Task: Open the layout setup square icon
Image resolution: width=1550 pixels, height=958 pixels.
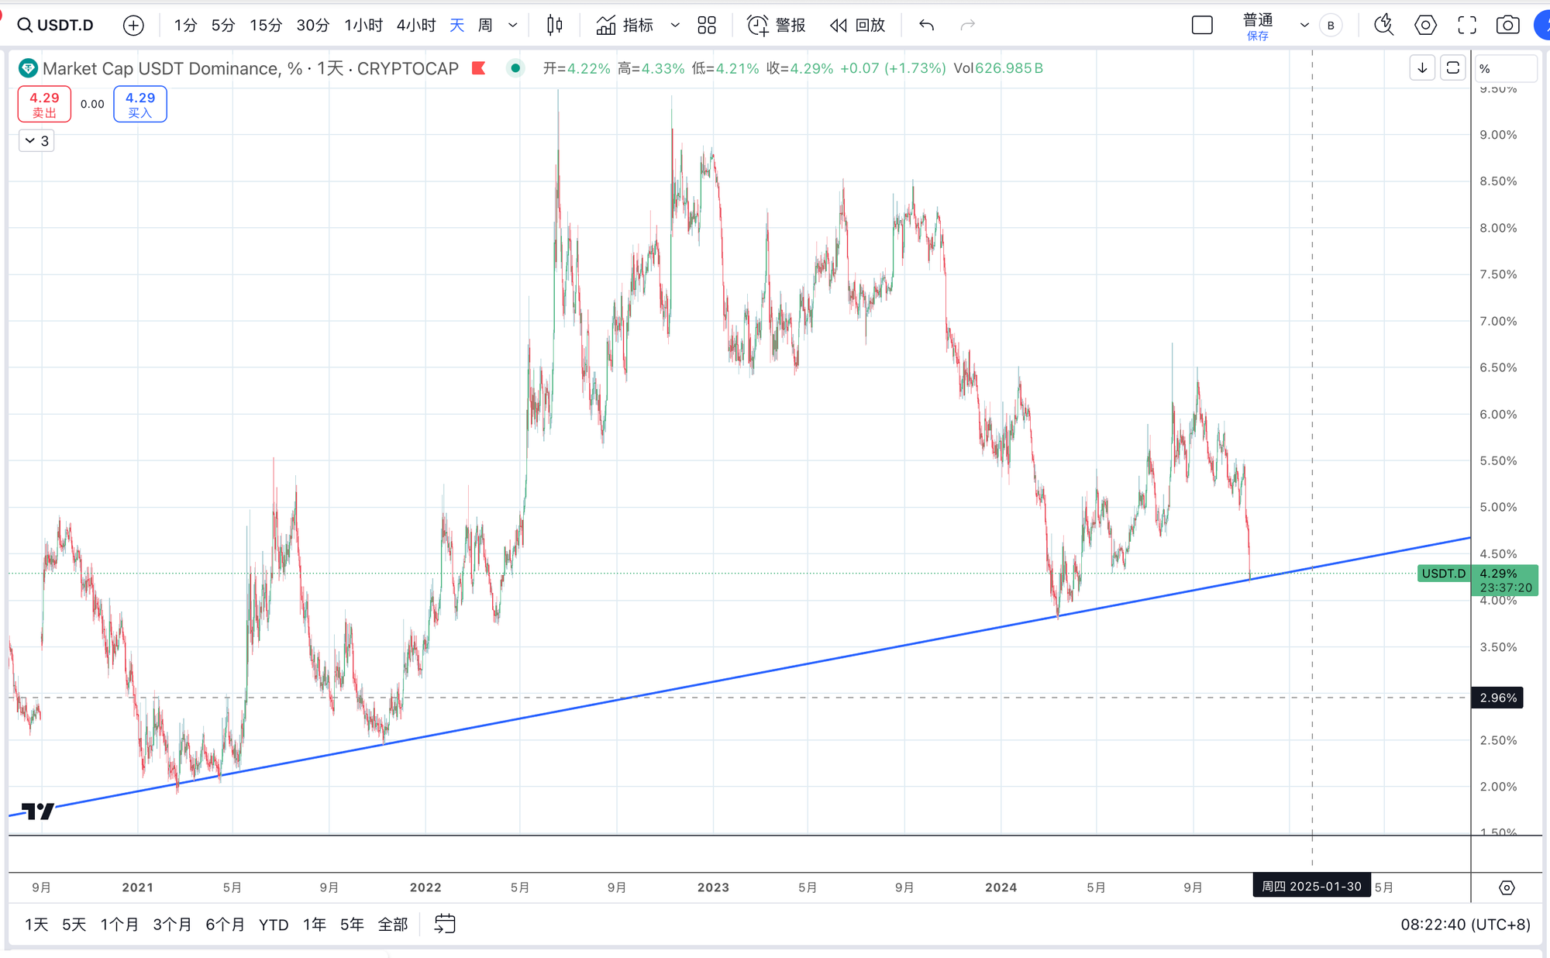Action: point(1202,26)
